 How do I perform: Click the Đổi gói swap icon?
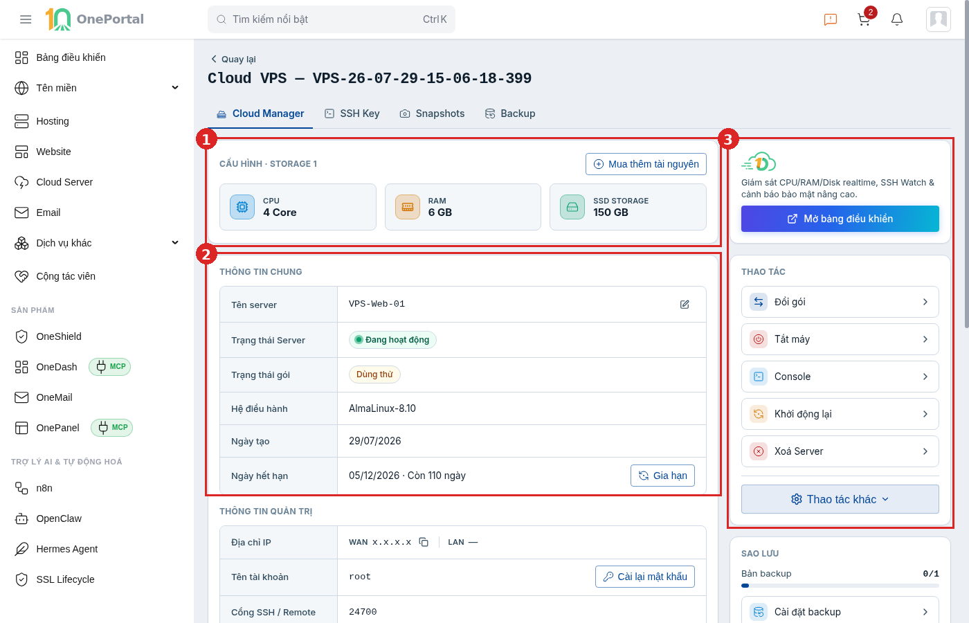[x=759, y=302]
